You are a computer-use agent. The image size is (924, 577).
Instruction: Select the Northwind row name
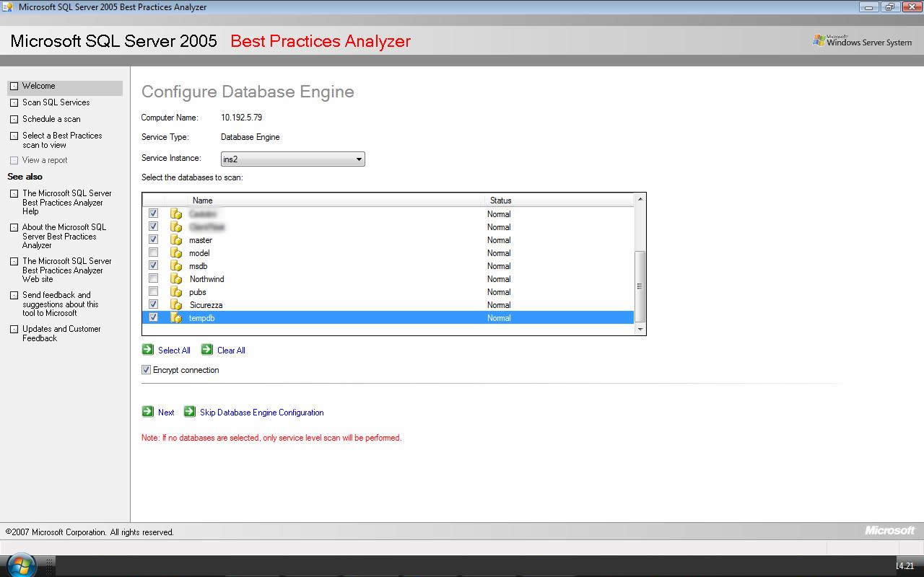pyautogui.click(x=206, y=279)
